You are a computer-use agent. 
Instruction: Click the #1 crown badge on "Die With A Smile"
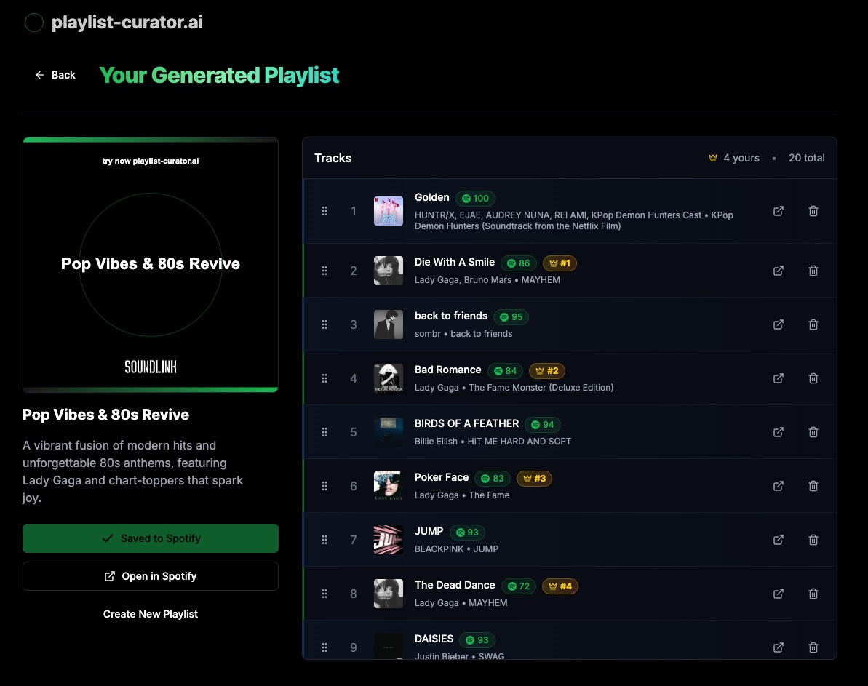coord(560,263)
